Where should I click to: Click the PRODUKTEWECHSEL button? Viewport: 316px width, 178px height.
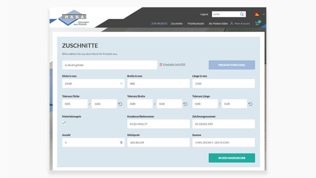pyautogui.click(x=232, y=65)
